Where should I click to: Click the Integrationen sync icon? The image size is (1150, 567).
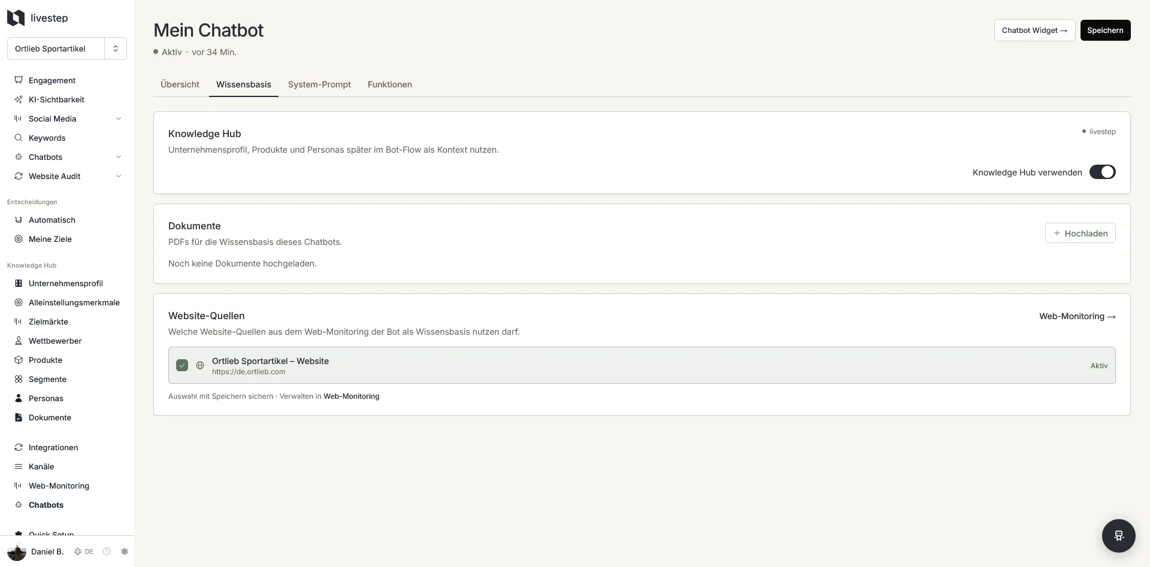tap(19, 447)
